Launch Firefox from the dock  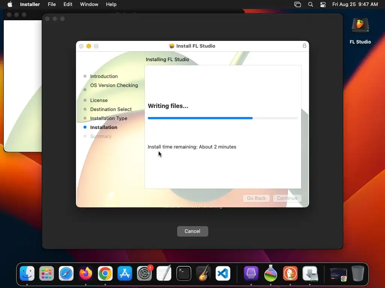[86, 273]
